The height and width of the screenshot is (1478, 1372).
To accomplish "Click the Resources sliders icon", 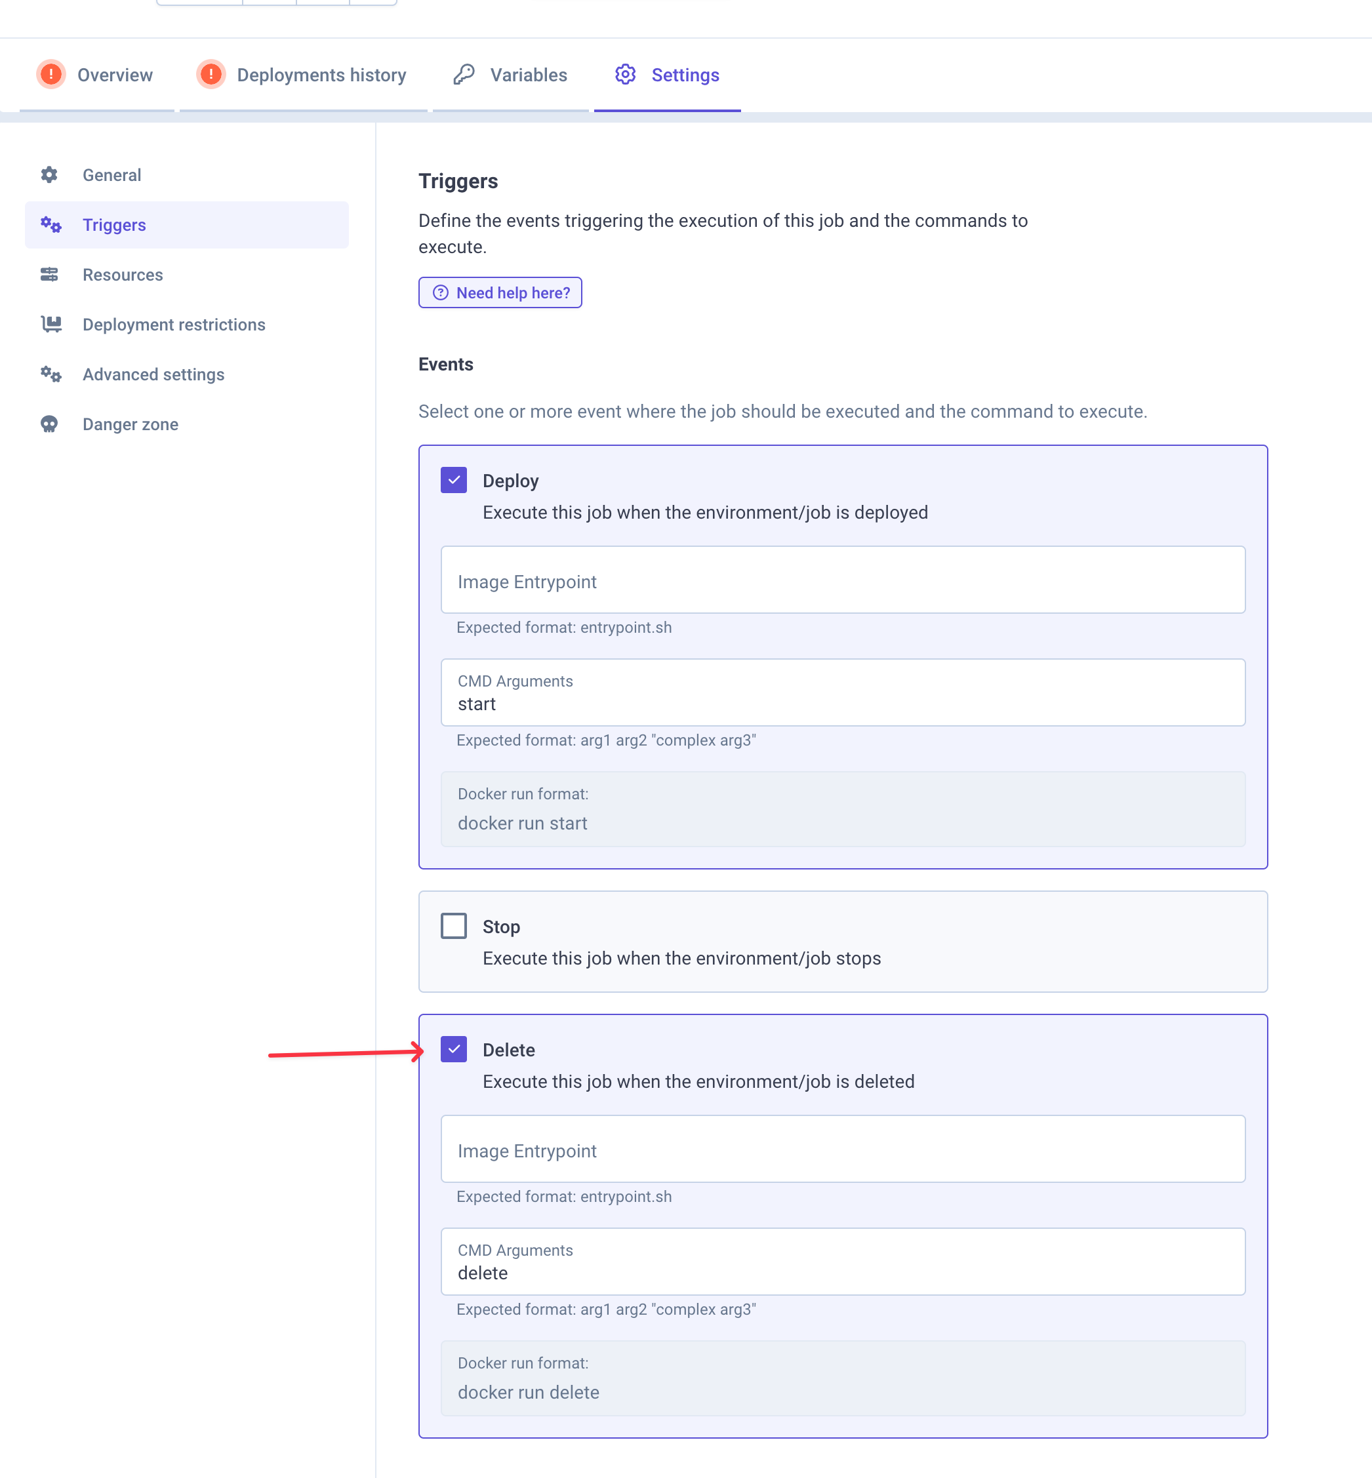I will 49,275.
